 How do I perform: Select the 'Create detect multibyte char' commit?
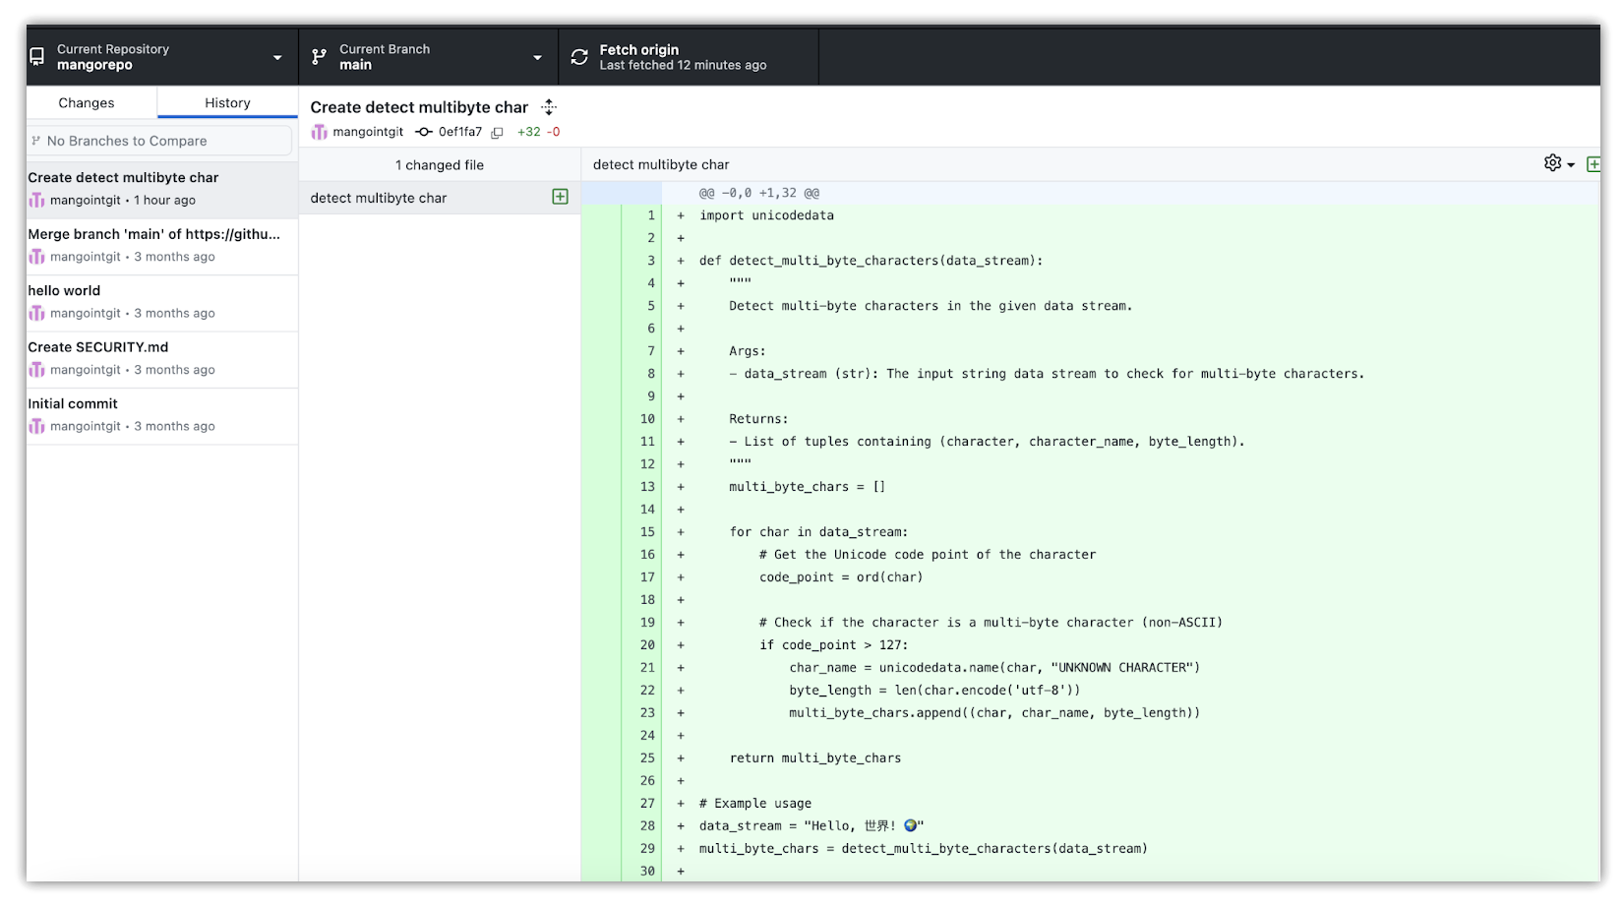(x=162, y=189)
